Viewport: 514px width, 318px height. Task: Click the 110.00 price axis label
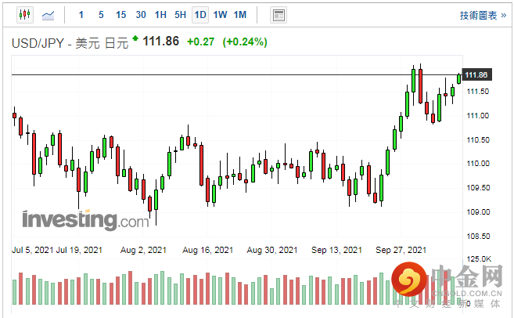tap(478, 164)
